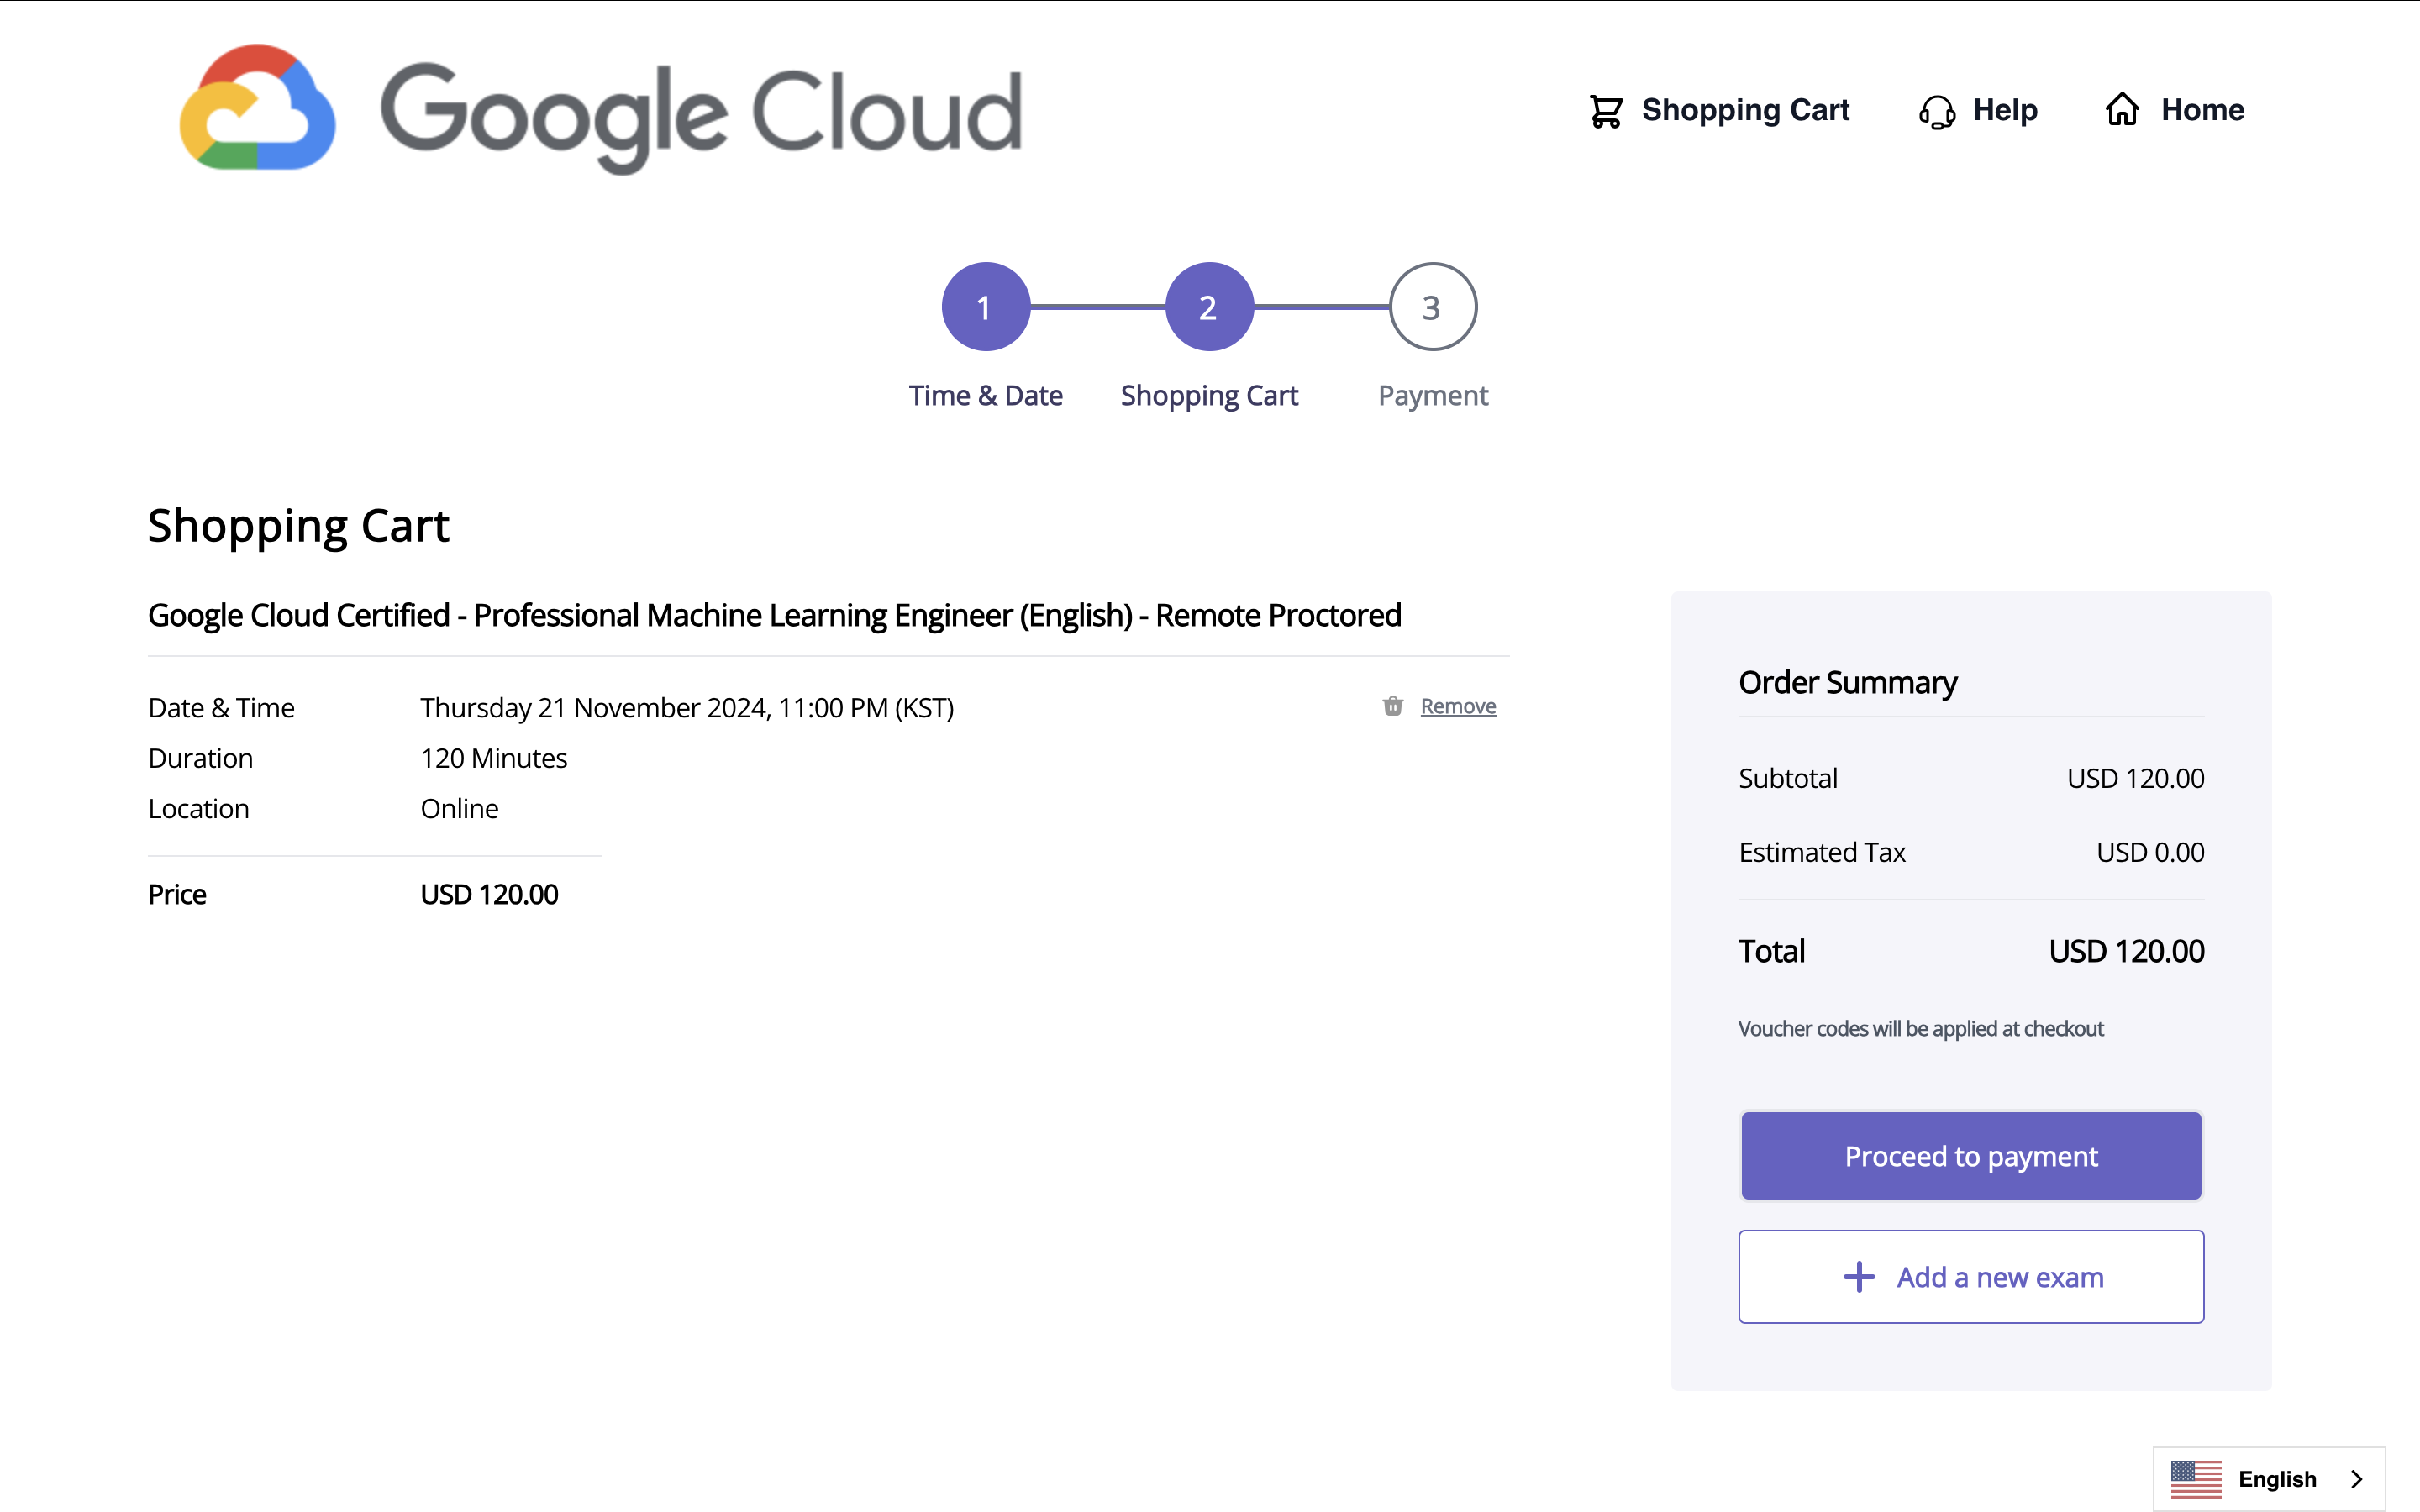Screen dimensions: 2420x1512
Task: Click the Time & Date step label
Action: point(985,396)
